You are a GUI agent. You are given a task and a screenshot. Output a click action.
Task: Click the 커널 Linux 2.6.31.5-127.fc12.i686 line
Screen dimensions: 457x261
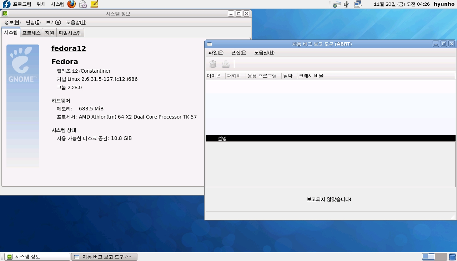[97, 79]
